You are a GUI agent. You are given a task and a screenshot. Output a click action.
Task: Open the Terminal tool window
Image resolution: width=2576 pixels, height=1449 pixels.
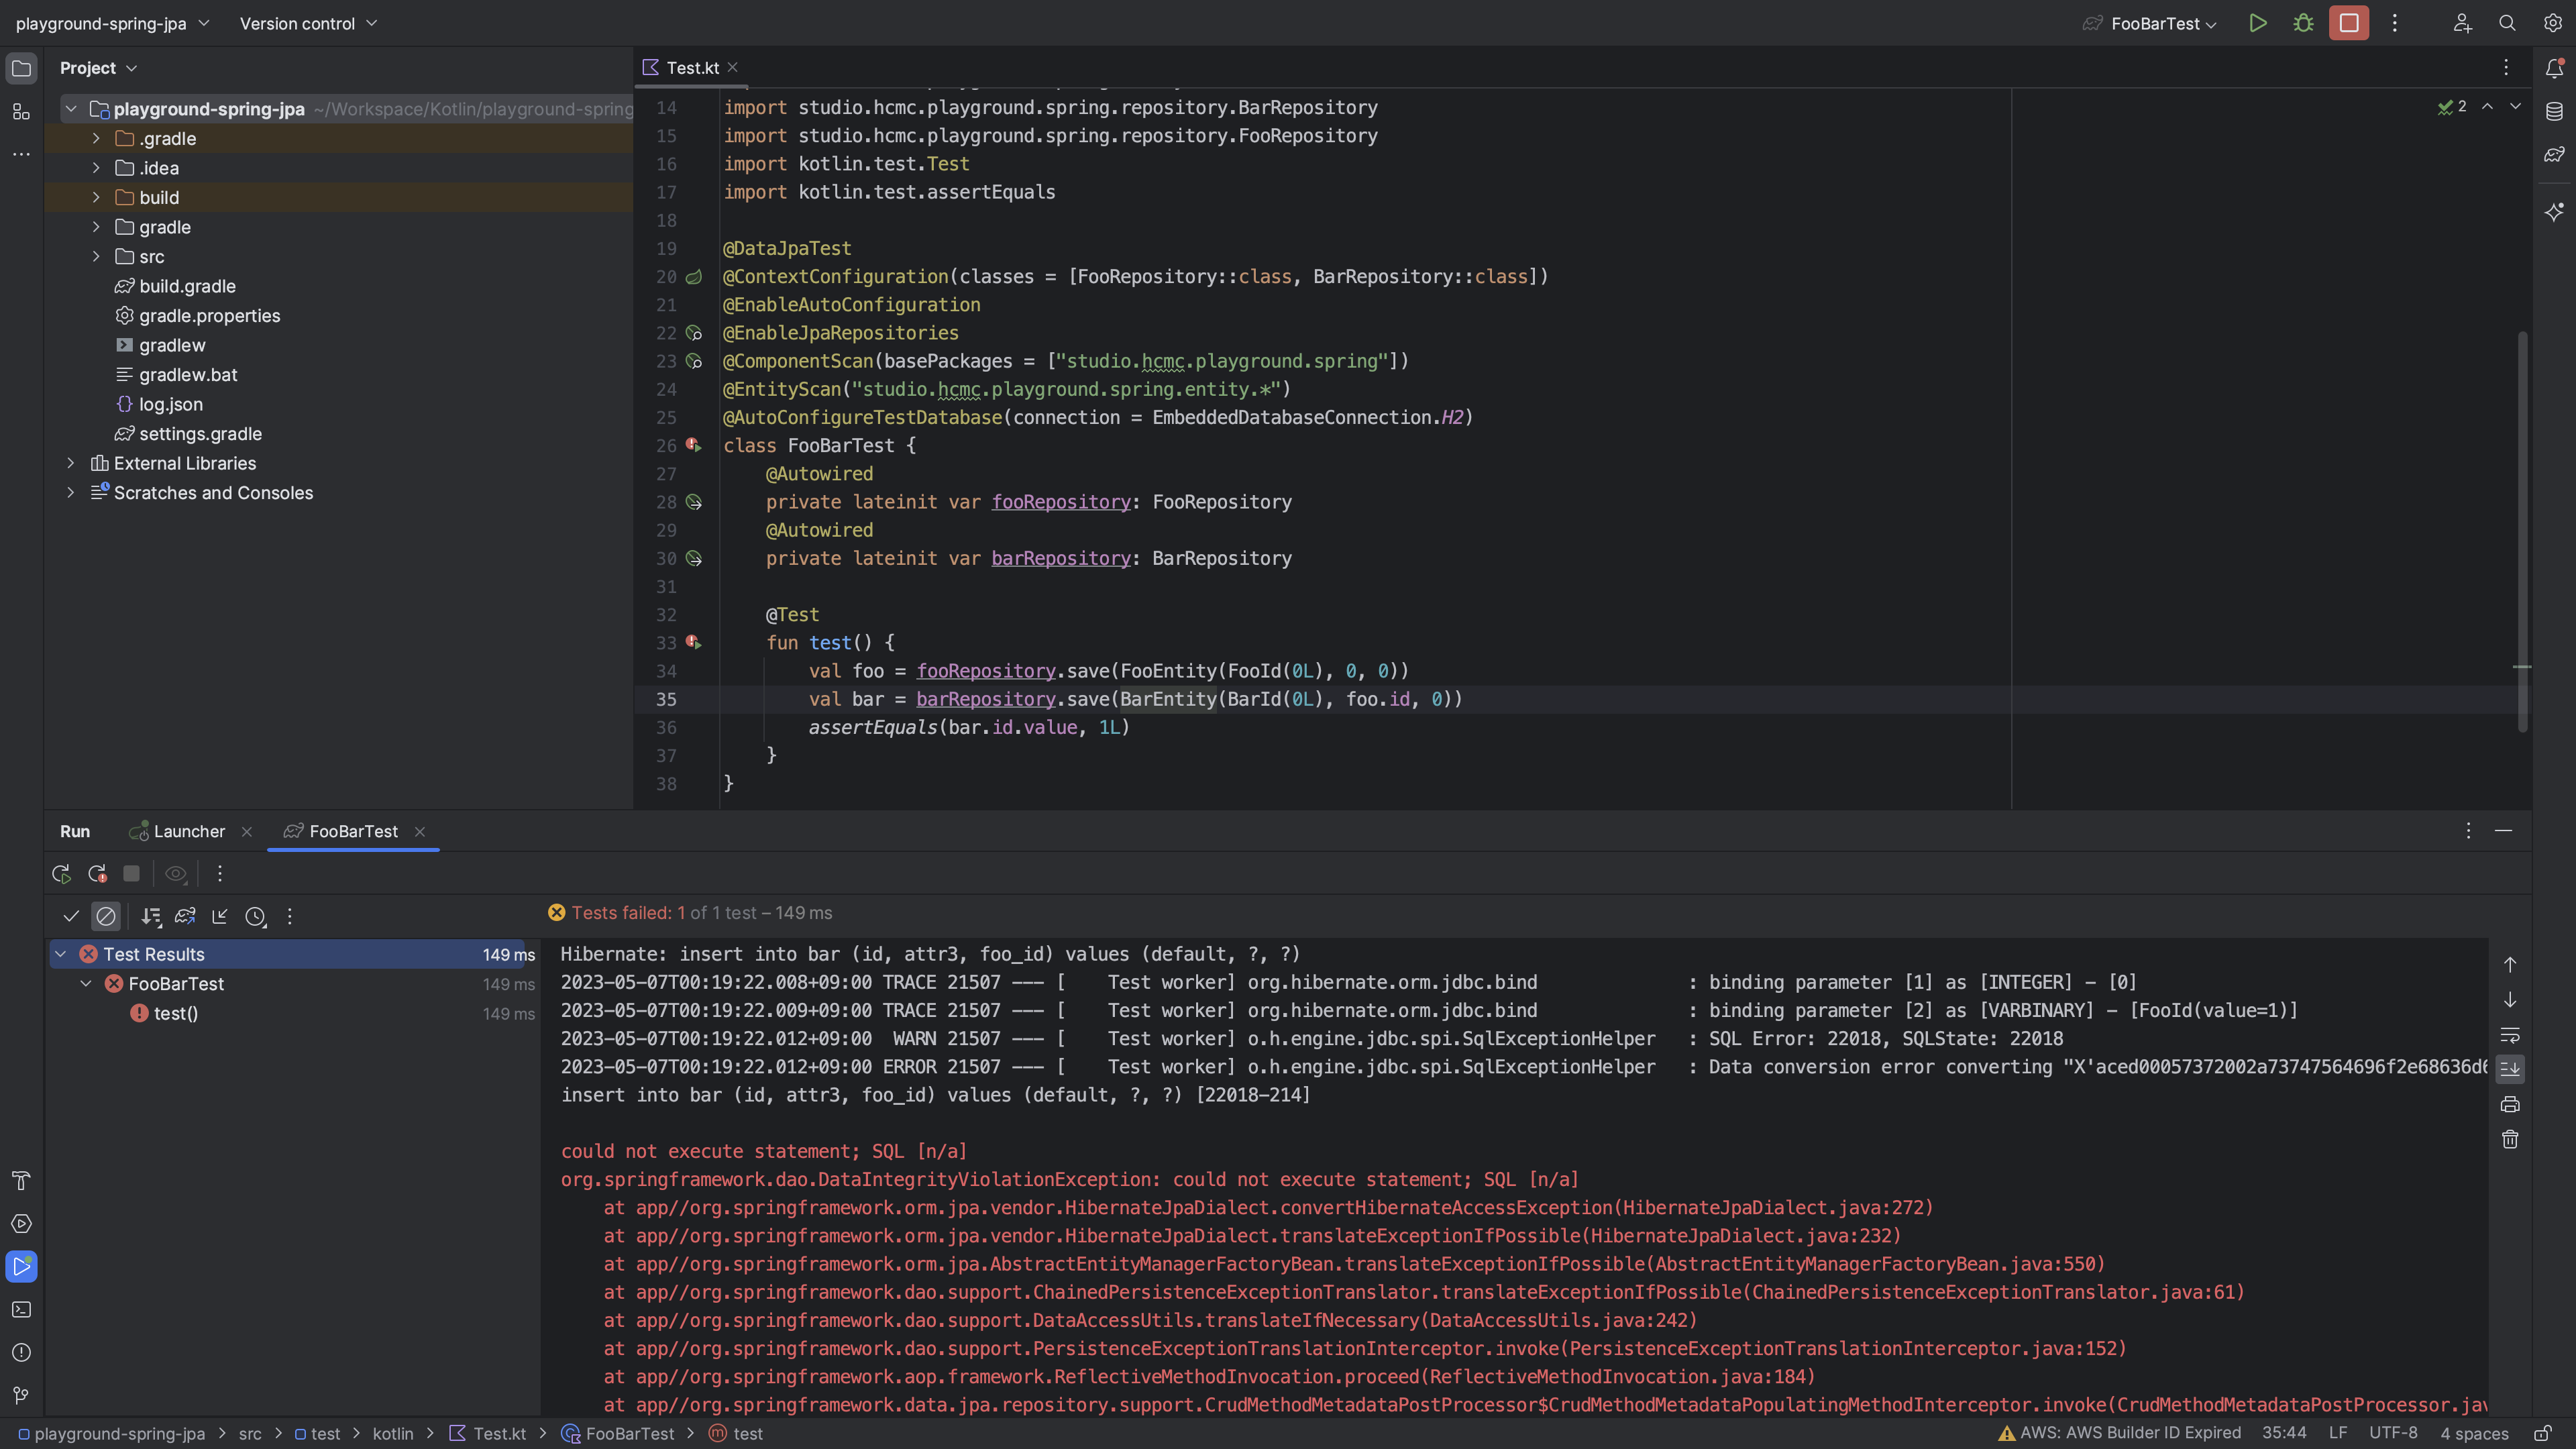click(21, 1310)
